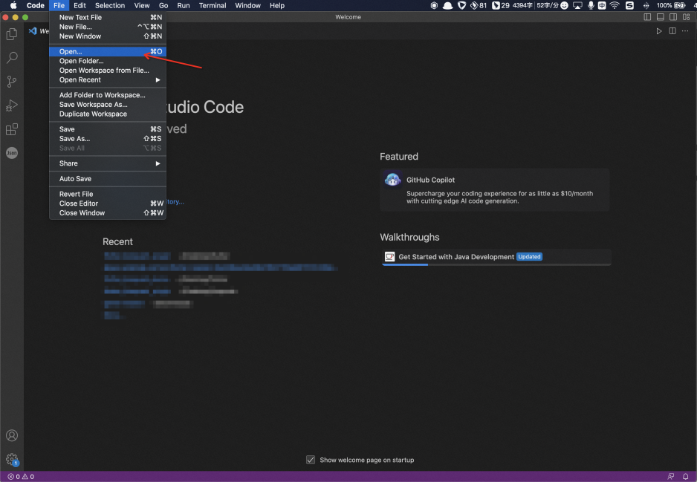Open the notifications bell in status bar
The height and width of the screenshot is (482, 697).
(x=685, y=477)
